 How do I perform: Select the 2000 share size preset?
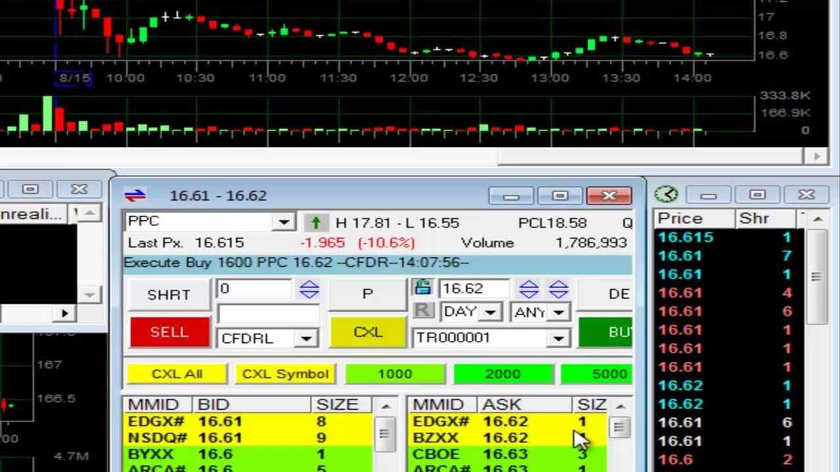(x=502, y=374)
